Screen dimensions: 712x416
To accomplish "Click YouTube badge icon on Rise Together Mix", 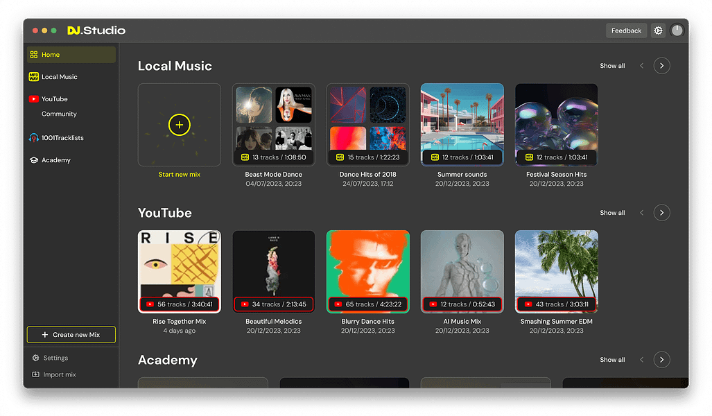I will click(x=150, y=304).
